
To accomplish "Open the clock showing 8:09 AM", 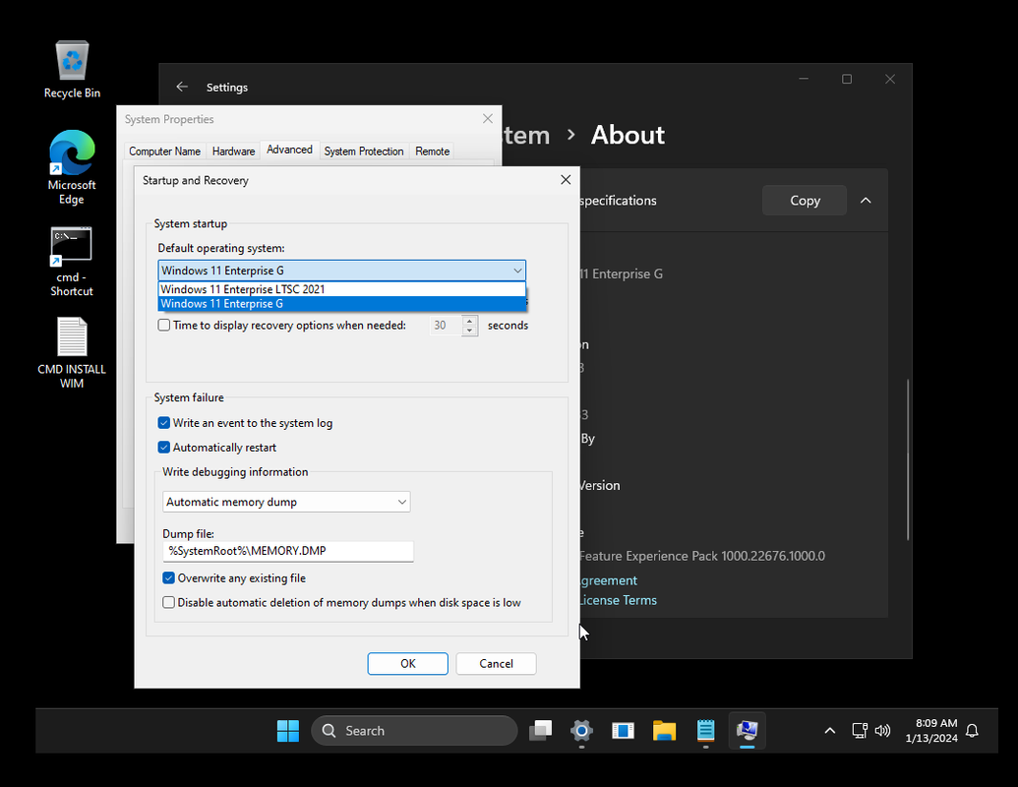I will [x=931, y=731].
